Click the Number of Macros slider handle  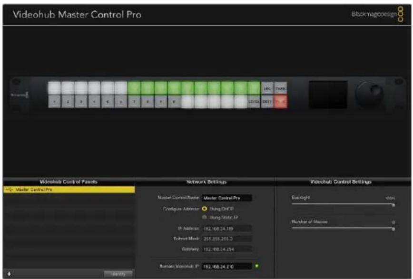393,229
